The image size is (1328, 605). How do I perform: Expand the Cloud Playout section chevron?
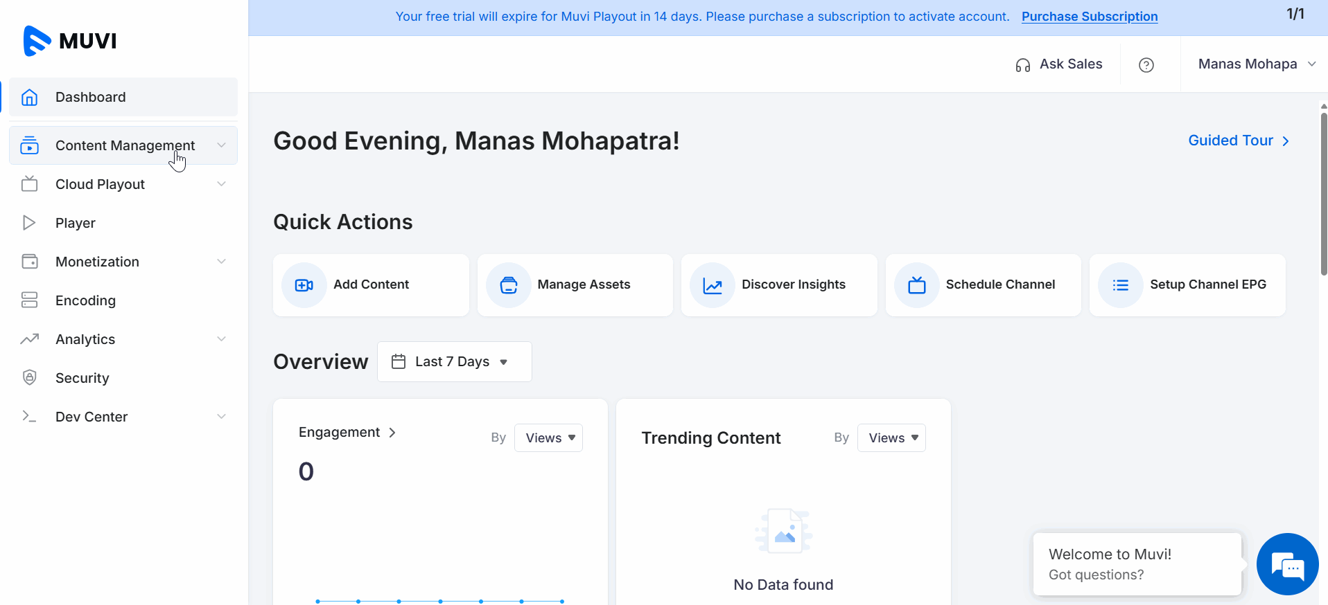(222, 184)
